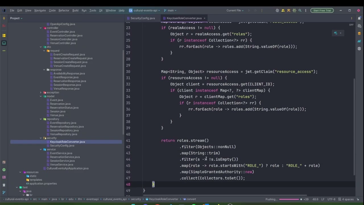
Task: Collapse the response folder
Action: point(44,70)
